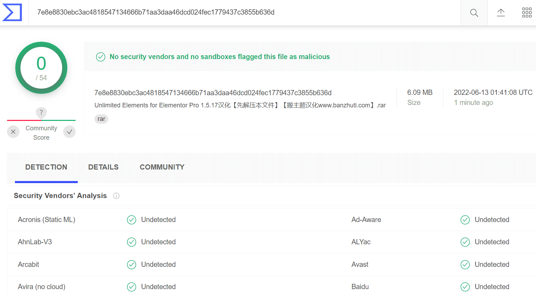The height and width of the screenshot is (295, 536).
Task: Click the ALYac vendor name
Action: [x=361, y=242]
